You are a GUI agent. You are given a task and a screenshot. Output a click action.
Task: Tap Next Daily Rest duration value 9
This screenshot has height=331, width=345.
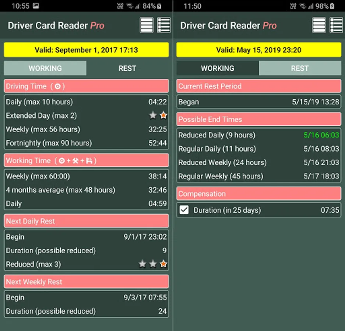164,250
